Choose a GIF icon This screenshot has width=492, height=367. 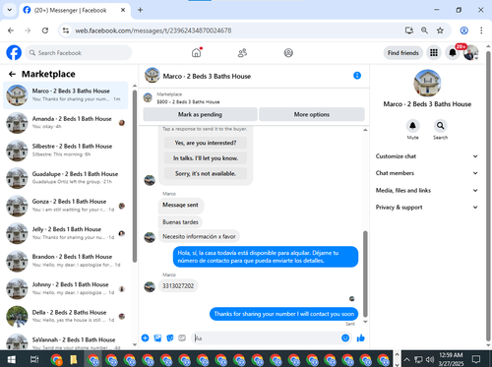(182, 338)
